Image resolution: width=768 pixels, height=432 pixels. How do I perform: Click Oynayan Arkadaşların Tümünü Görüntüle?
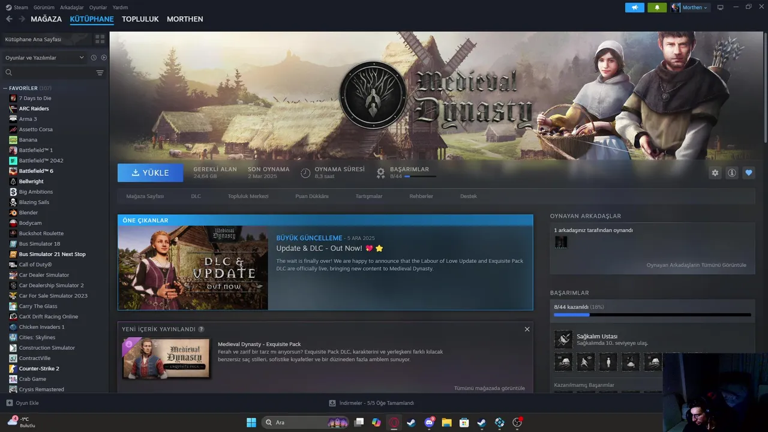click(x=696, y=265)
